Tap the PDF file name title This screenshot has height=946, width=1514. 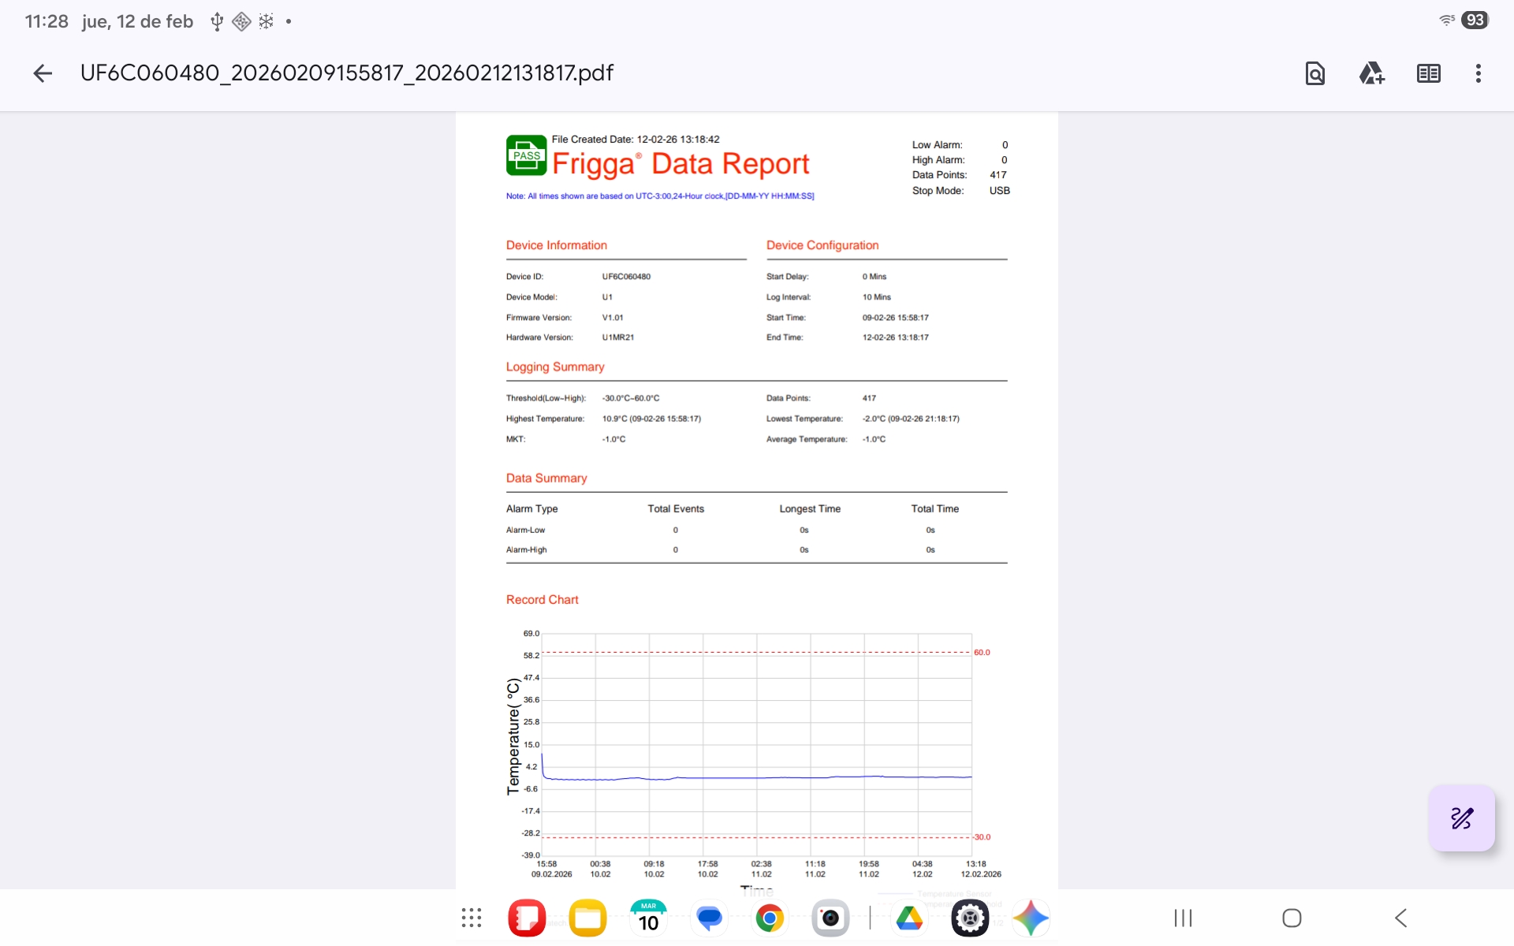(x=347, y=73)
